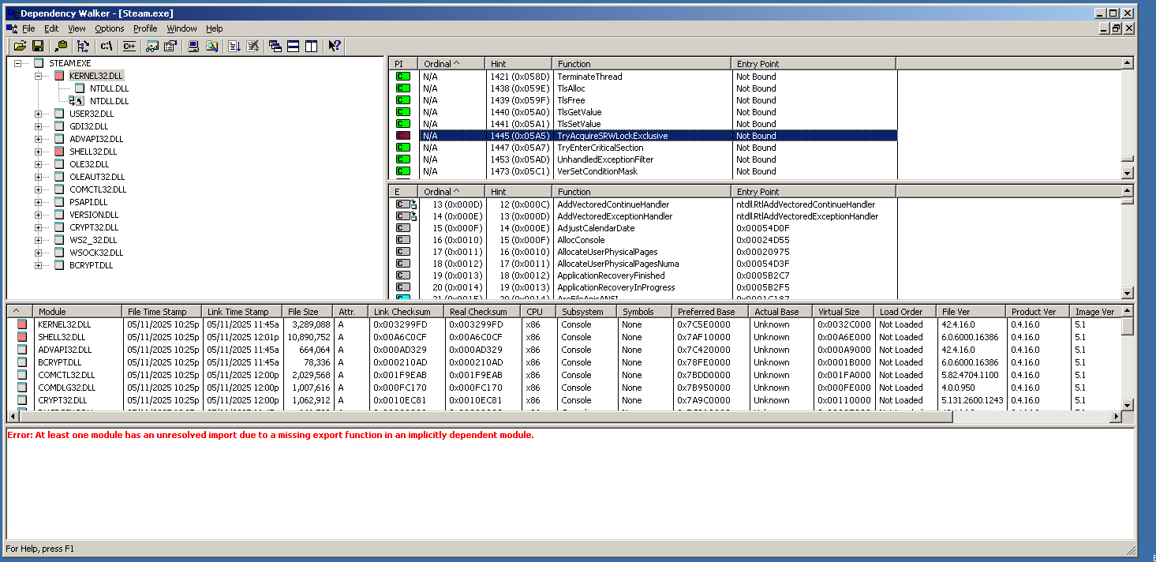This screenshot has width=1156, height=562.
Task: Click the red error icon beside TryAcquireSRWLockExclusive
Action: [x=402, y=136]
